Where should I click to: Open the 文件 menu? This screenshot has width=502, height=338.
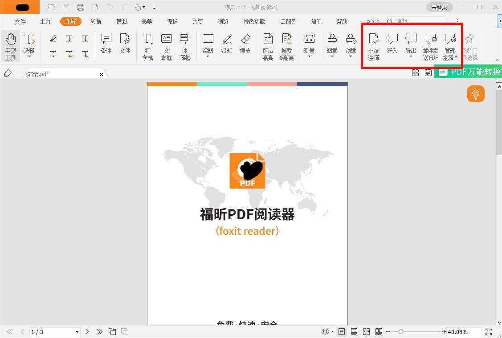point(20,21)
